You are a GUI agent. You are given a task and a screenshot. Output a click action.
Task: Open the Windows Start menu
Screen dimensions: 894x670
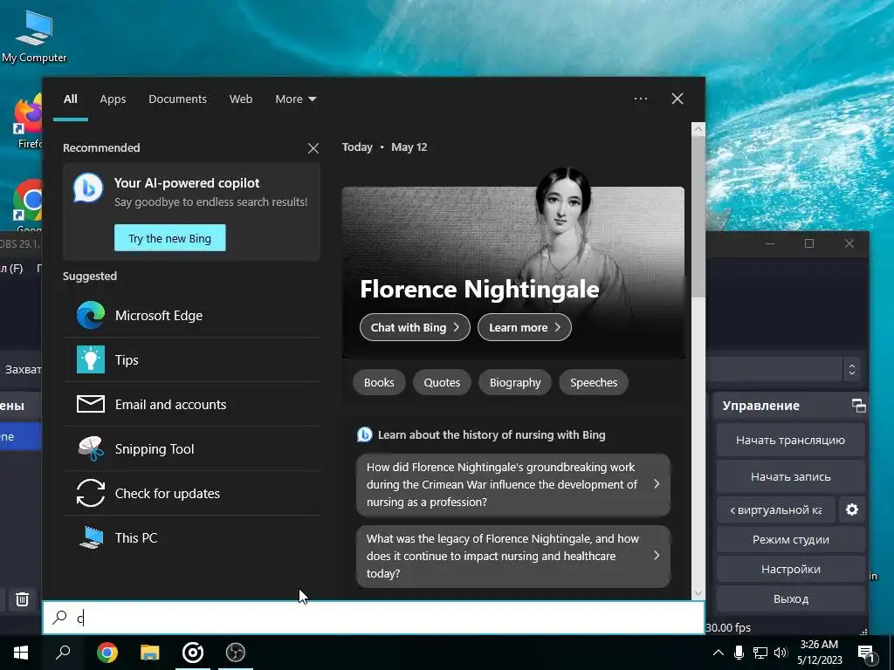[21, 653]
